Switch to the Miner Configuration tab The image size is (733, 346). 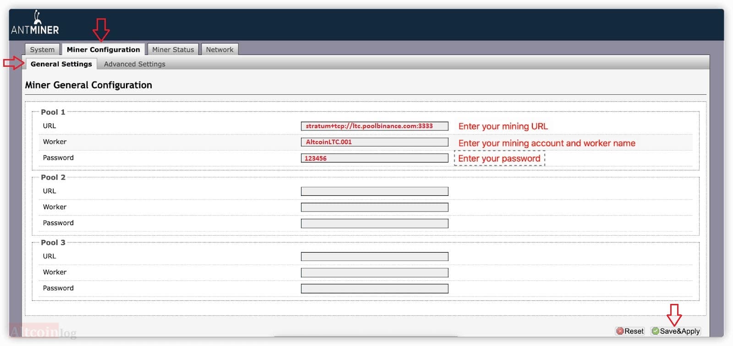click(103, 49)
